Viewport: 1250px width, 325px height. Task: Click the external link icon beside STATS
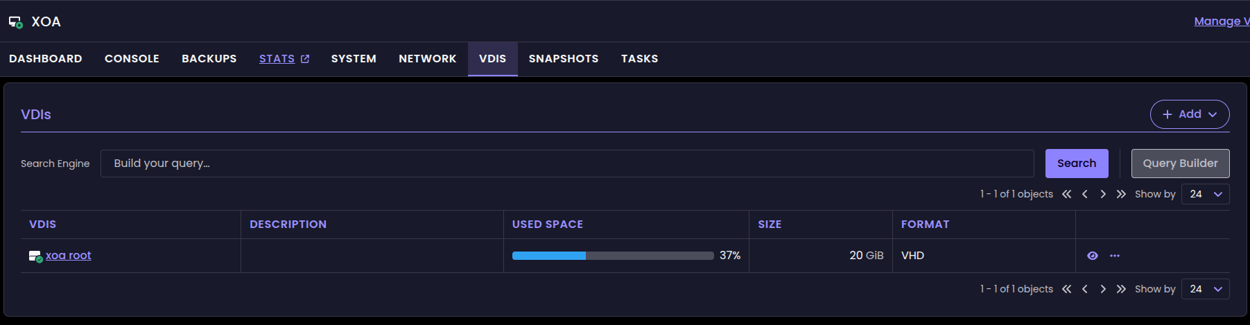tap(304, 59)
